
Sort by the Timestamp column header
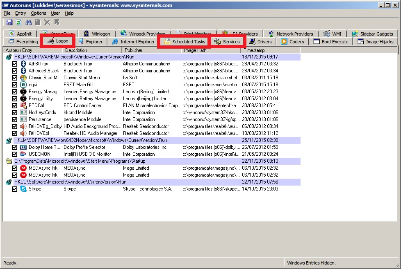click(271, 50)
